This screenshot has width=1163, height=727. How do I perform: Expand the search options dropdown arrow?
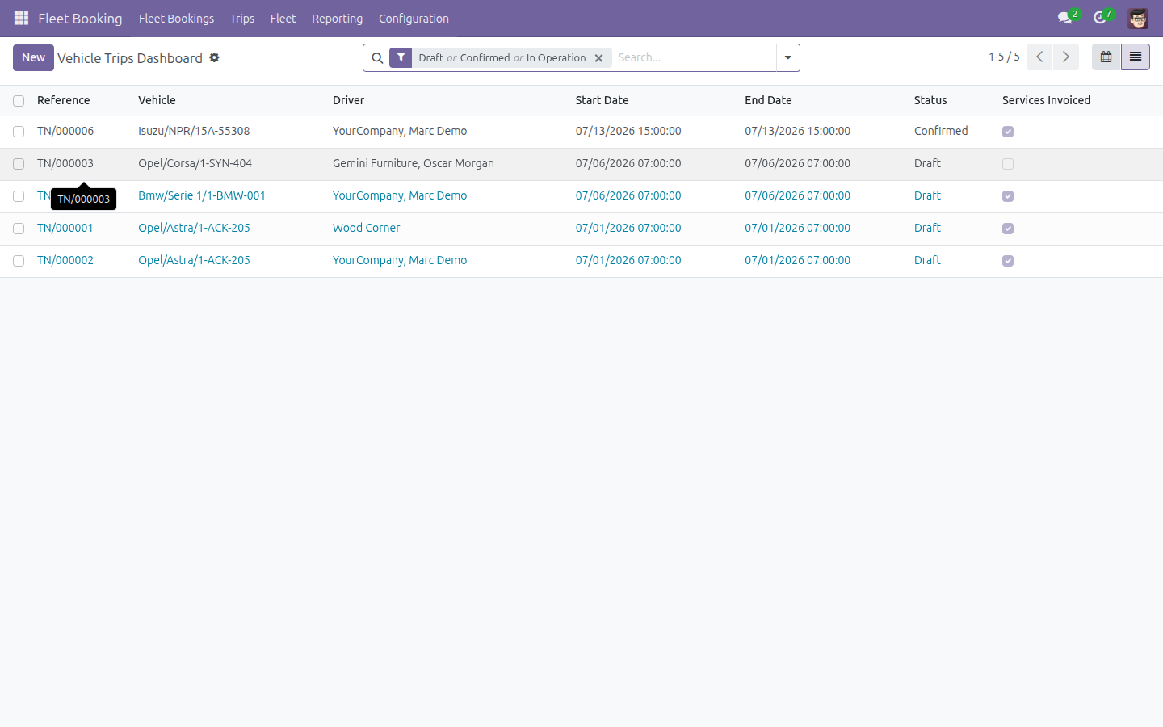click(x=788, y=58)
